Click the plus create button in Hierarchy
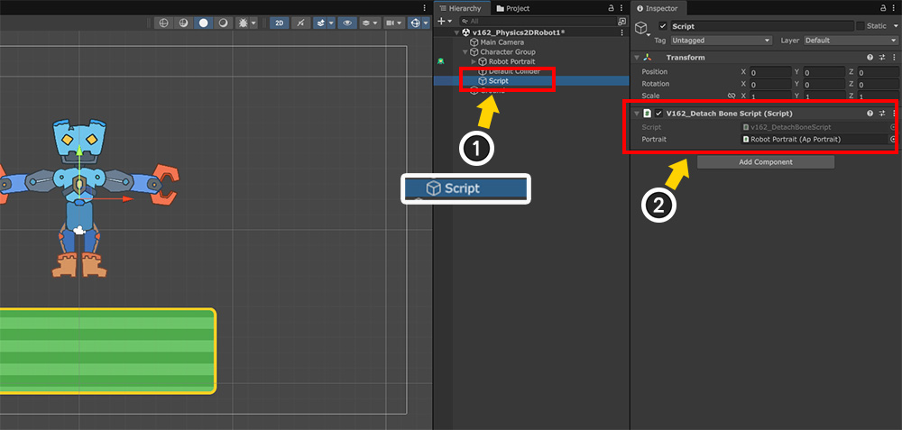The image size is (902, 430). [x=442, y=21]
